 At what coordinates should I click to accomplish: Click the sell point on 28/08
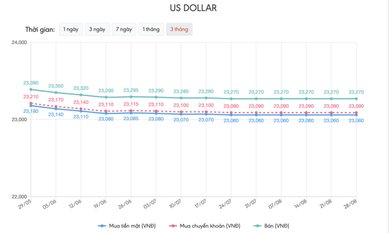click(x=356, y=99)
